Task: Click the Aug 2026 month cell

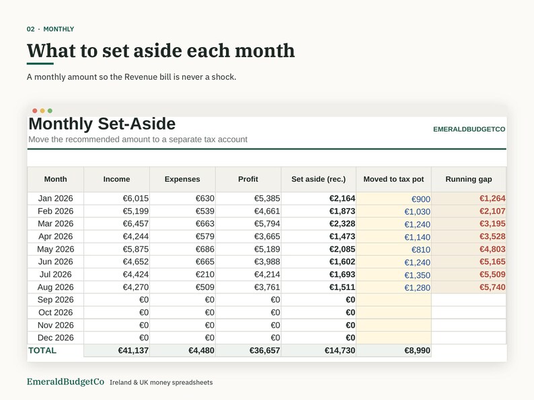Action: pyautogui.click(x=56, y=287)
